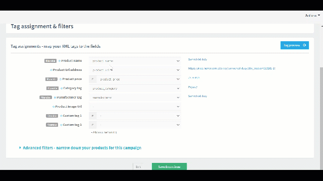Click the page vertical scrollbar

tap(321, 118)
